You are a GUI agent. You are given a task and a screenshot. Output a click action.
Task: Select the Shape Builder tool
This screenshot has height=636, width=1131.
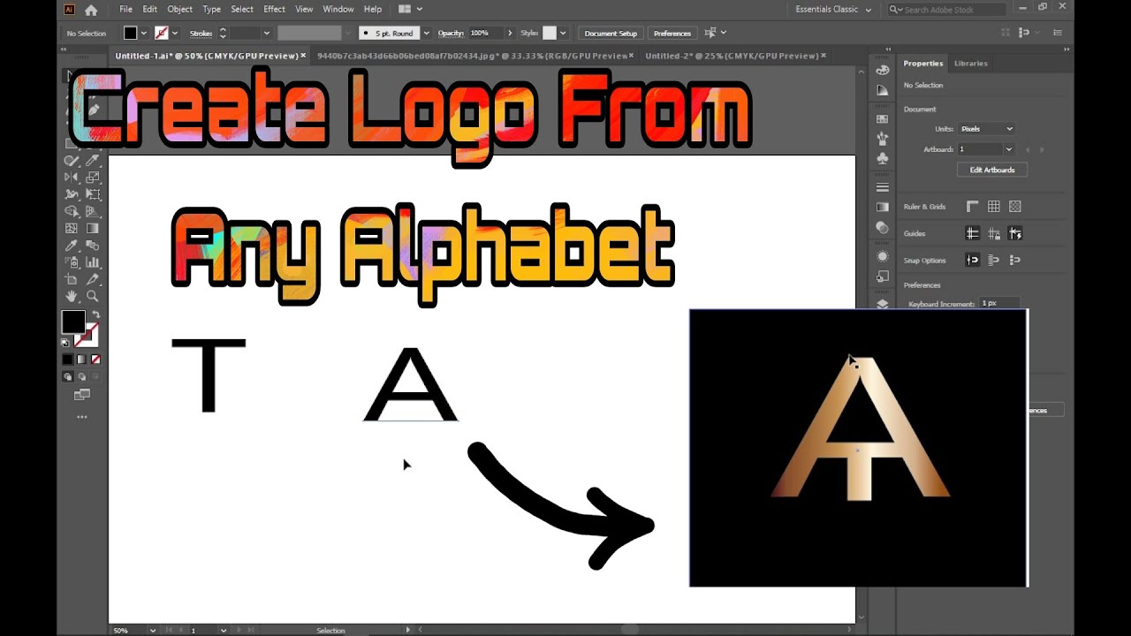pos(72,211)
